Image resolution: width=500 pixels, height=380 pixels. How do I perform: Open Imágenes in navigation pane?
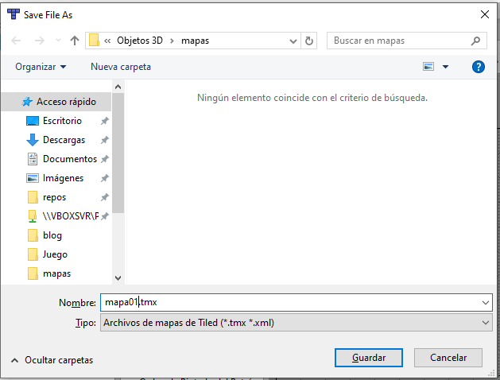click(x=63, y=178)
